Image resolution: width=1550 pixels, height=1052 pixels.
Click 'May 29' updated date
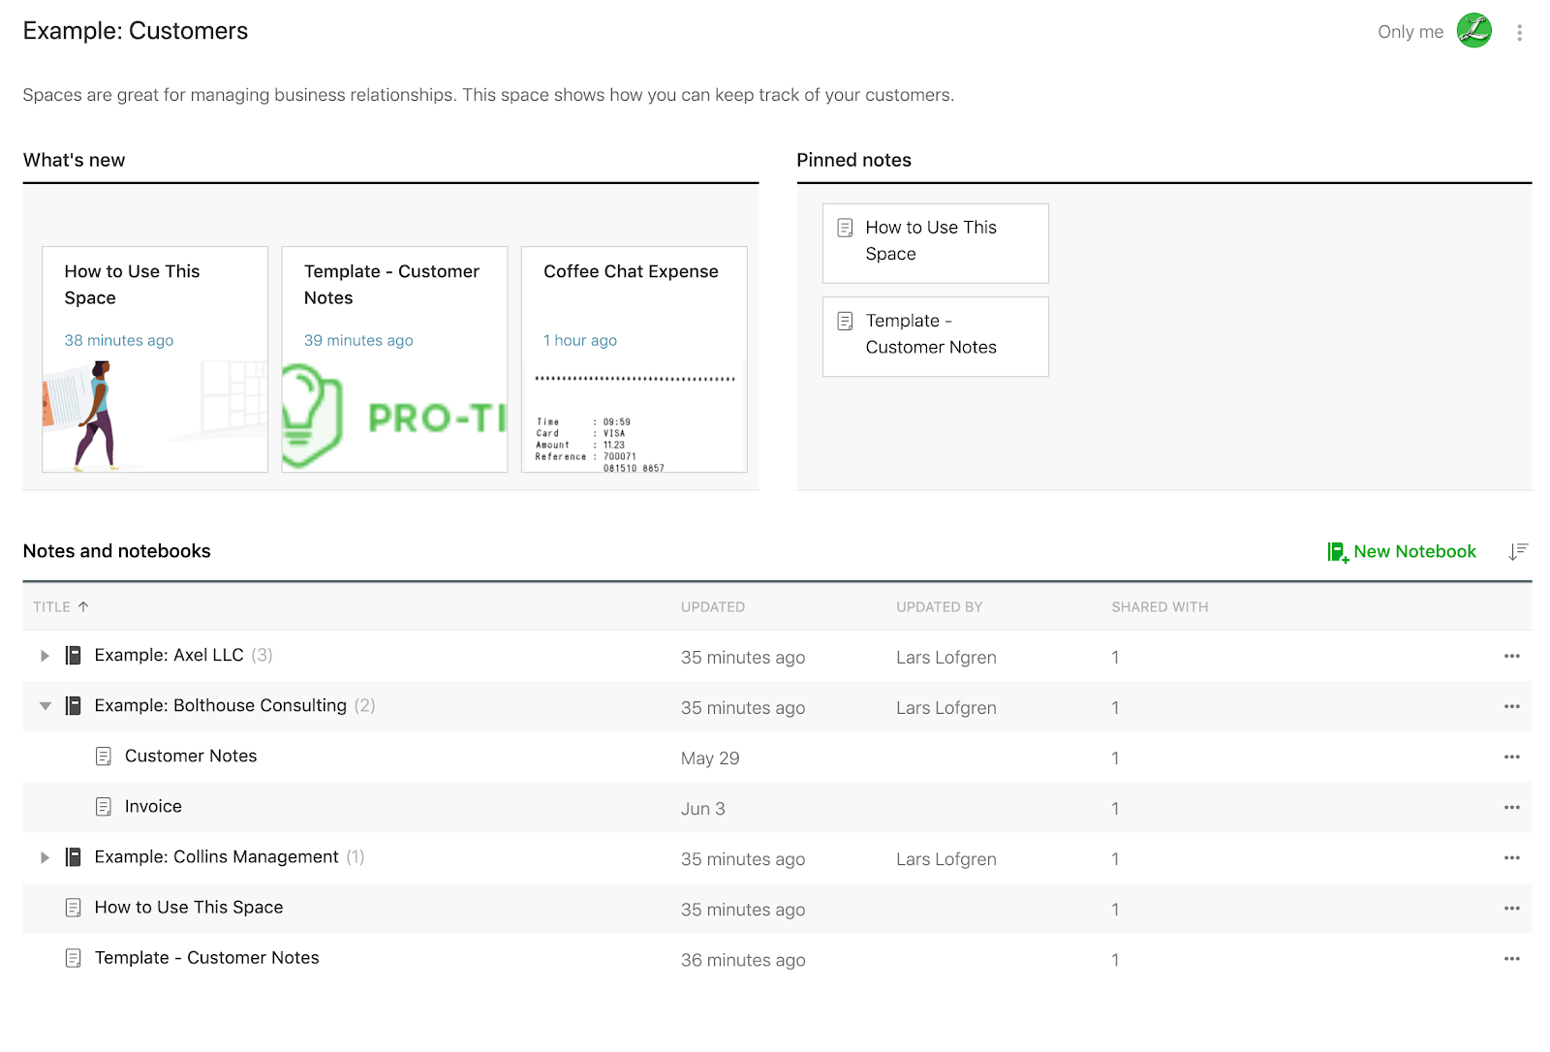[710, 758]
